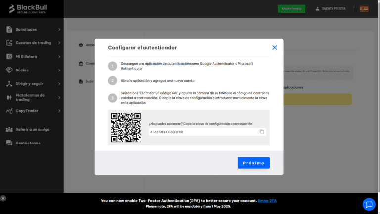
Task: Dismiss the 2FA banner with X icon
Action: click(3, 198)
